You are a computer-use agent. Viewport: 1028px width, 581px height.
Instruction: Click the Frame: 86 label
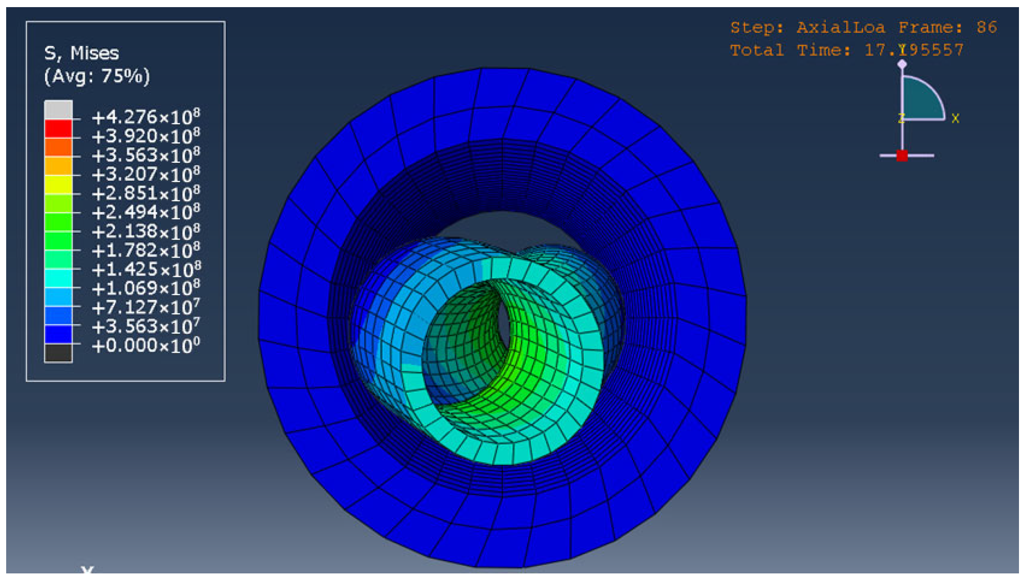point(947,28)
